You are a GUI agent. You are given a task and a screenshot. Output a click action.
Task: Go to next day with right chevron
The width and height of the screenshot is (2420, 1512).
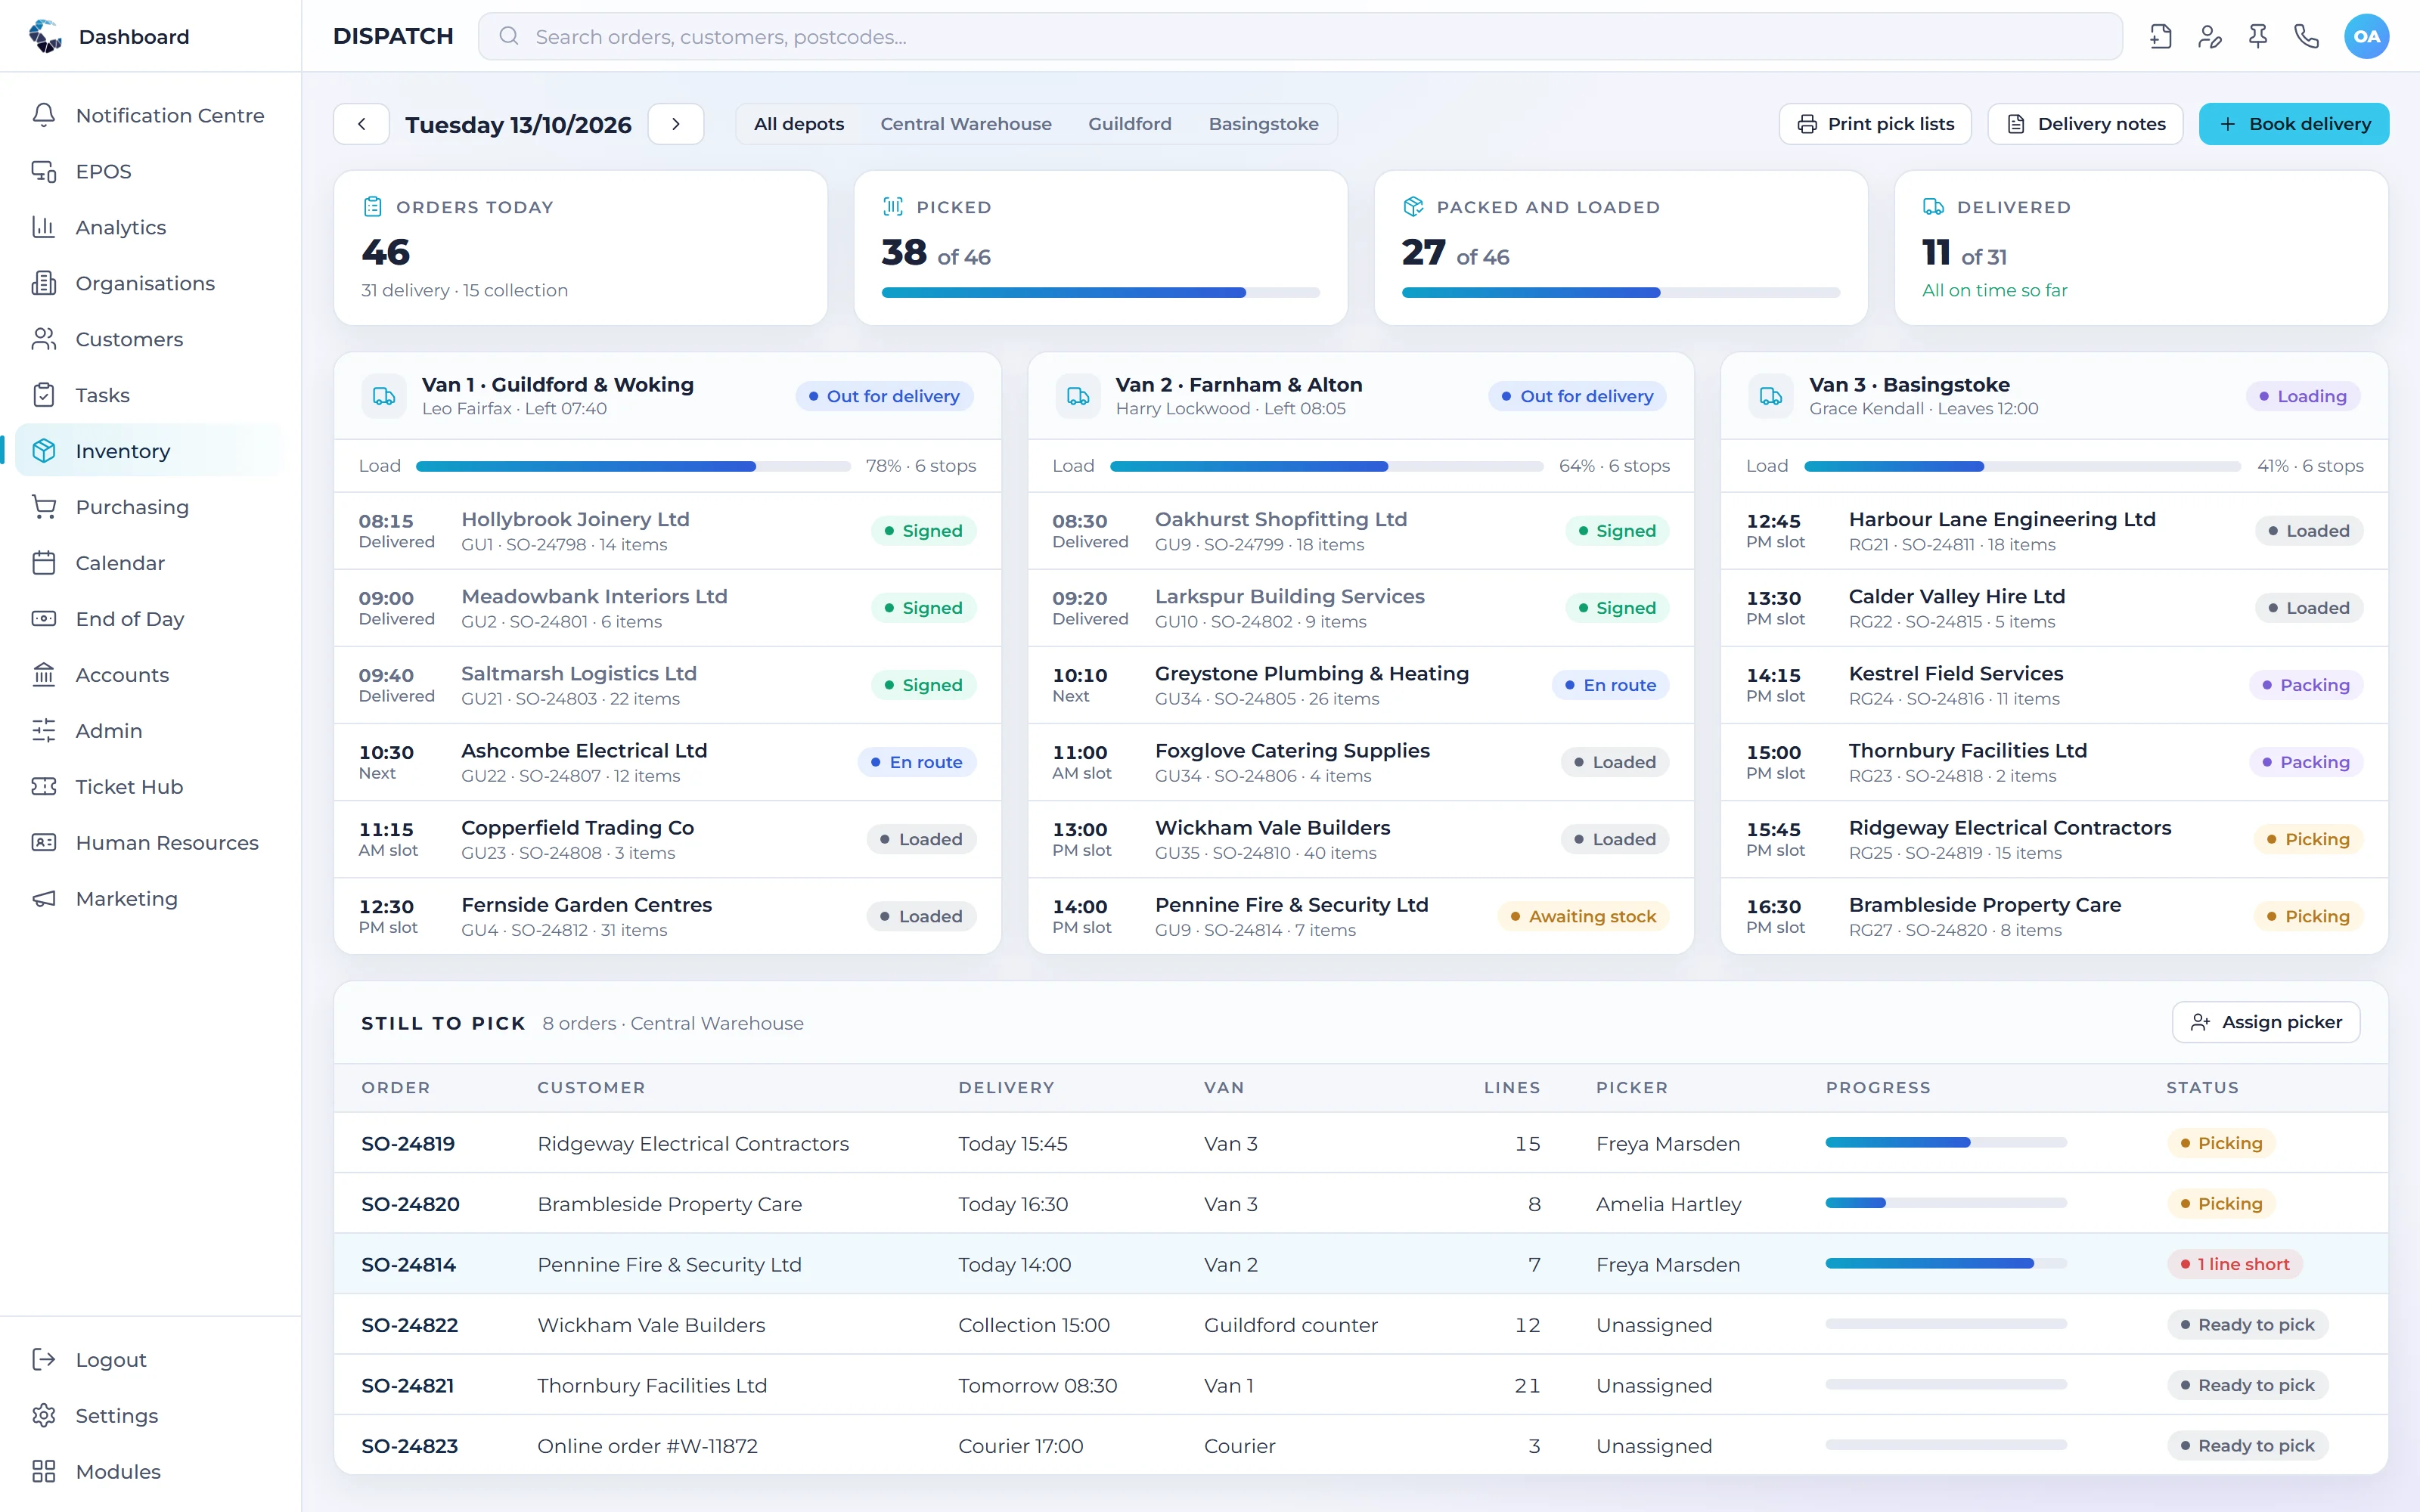coord(676,124)
